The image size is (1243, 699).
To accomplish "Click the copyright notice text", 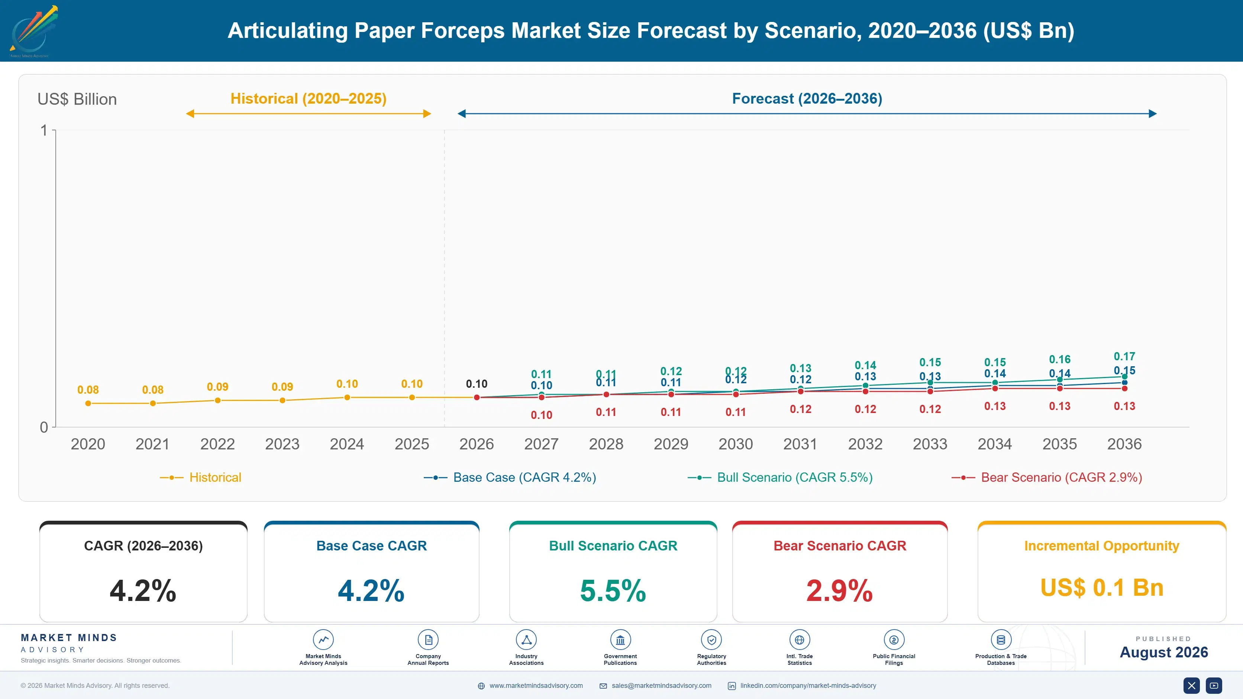I will point(95,686).
